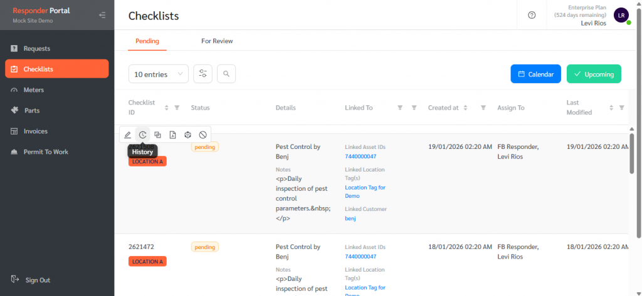Open the search magnifier button
The image size is (642, 296).
point(226,74)
